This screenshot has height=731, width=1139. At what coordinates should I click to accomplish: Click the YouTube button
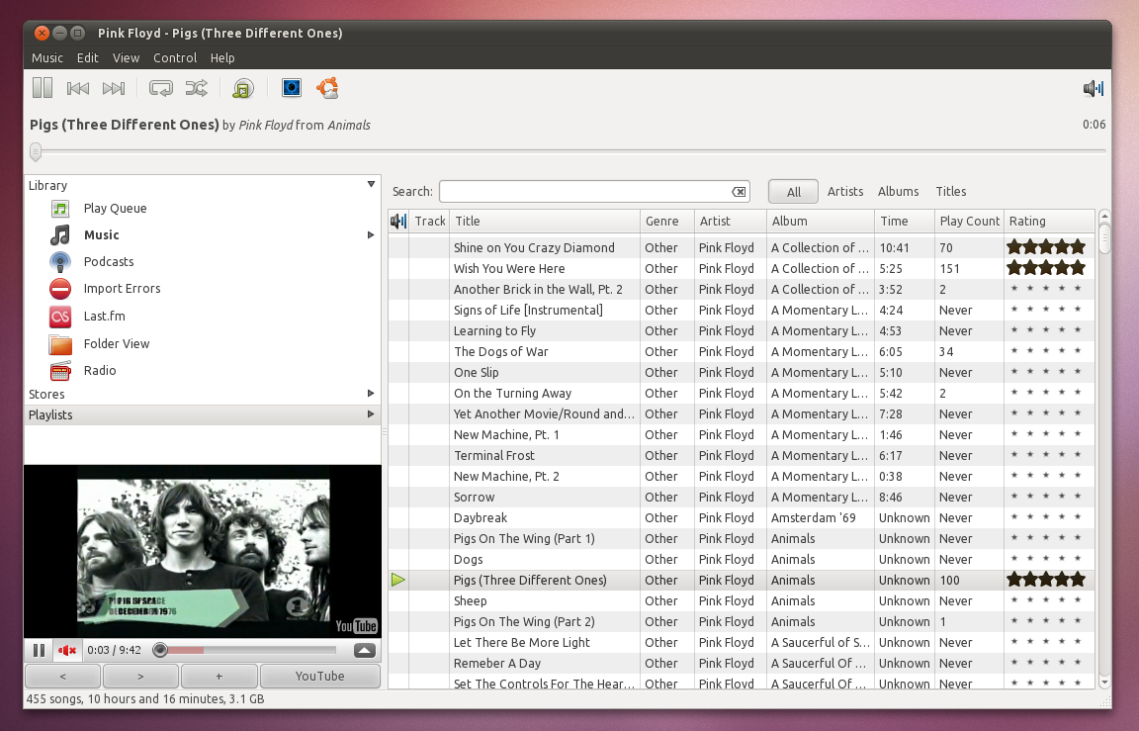319,676
